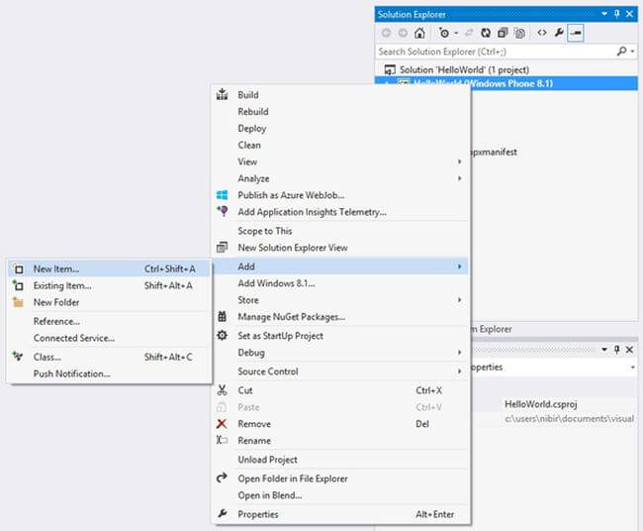Click Publish as Azure WebJob... entry
Image resolution: width=643 pixels, height=531 pixels.
coord(291,195)
